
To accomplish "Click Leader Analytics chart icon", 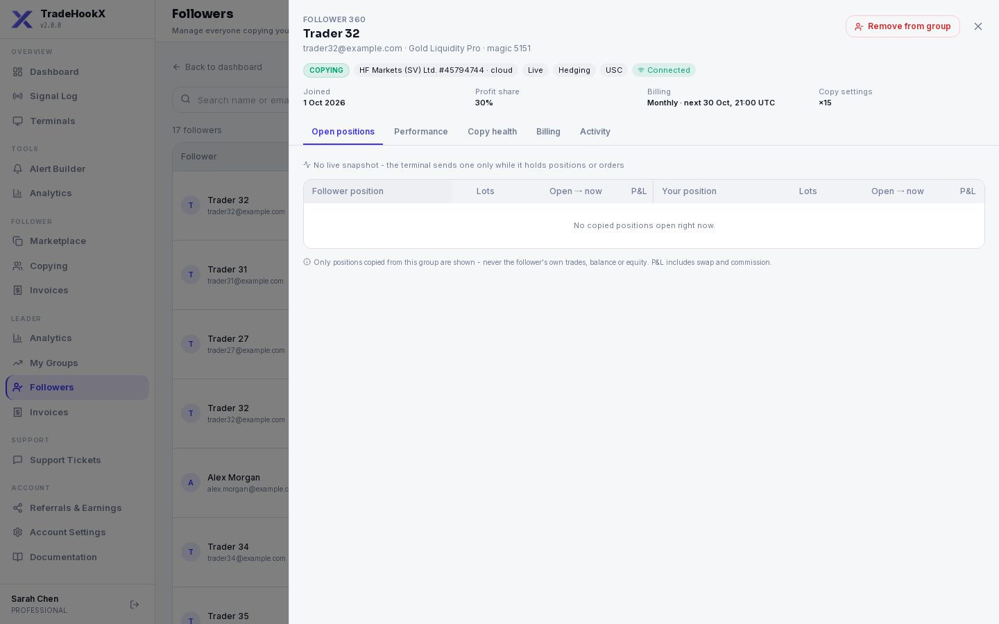I will (x=18, y=338).
